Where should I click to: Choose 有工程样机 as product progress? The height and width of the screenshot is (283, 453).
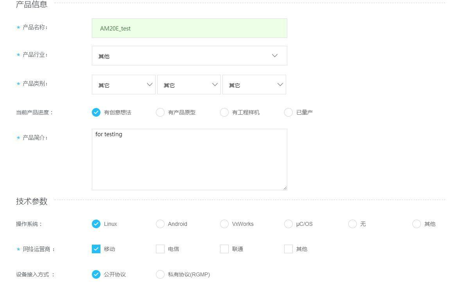click(224, 112)
